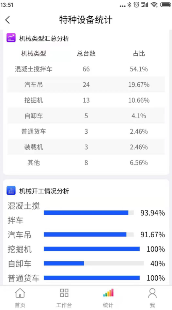Tap the WiFi status icon
Image resolution: width=172 pixels, height=310 pixels.
(x=154, y=5)
